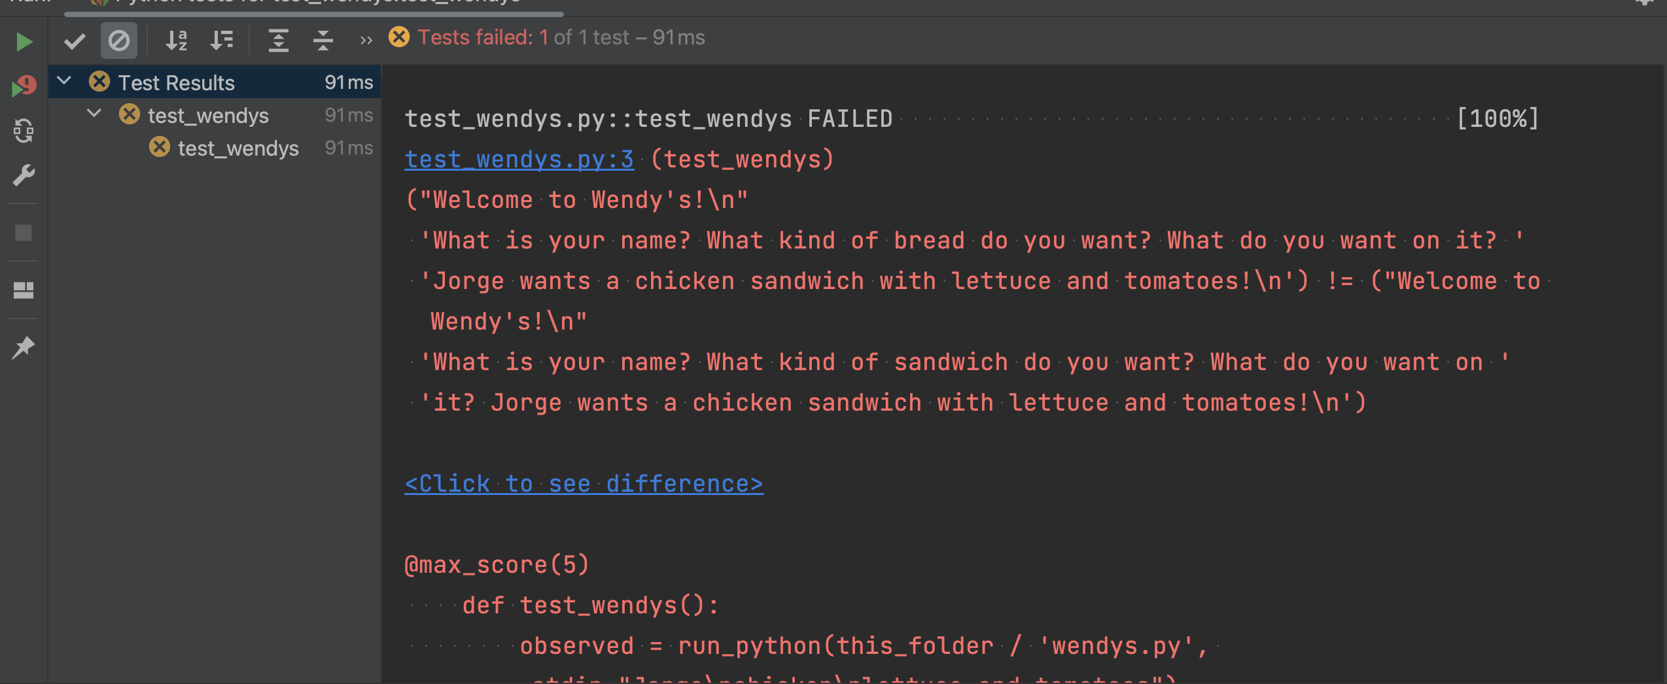Image resolution: width=1667 pixels, height=684 pixels.
Task: Click the toolbar overflow chevron
Action: pyautogui.click(x=365, y=39)
